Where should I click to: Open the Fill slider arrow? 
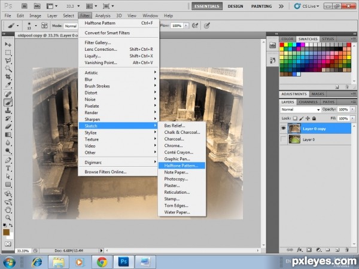point(352,118)
